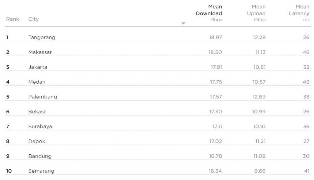Click the sort arrow under Mean Download

183,23
